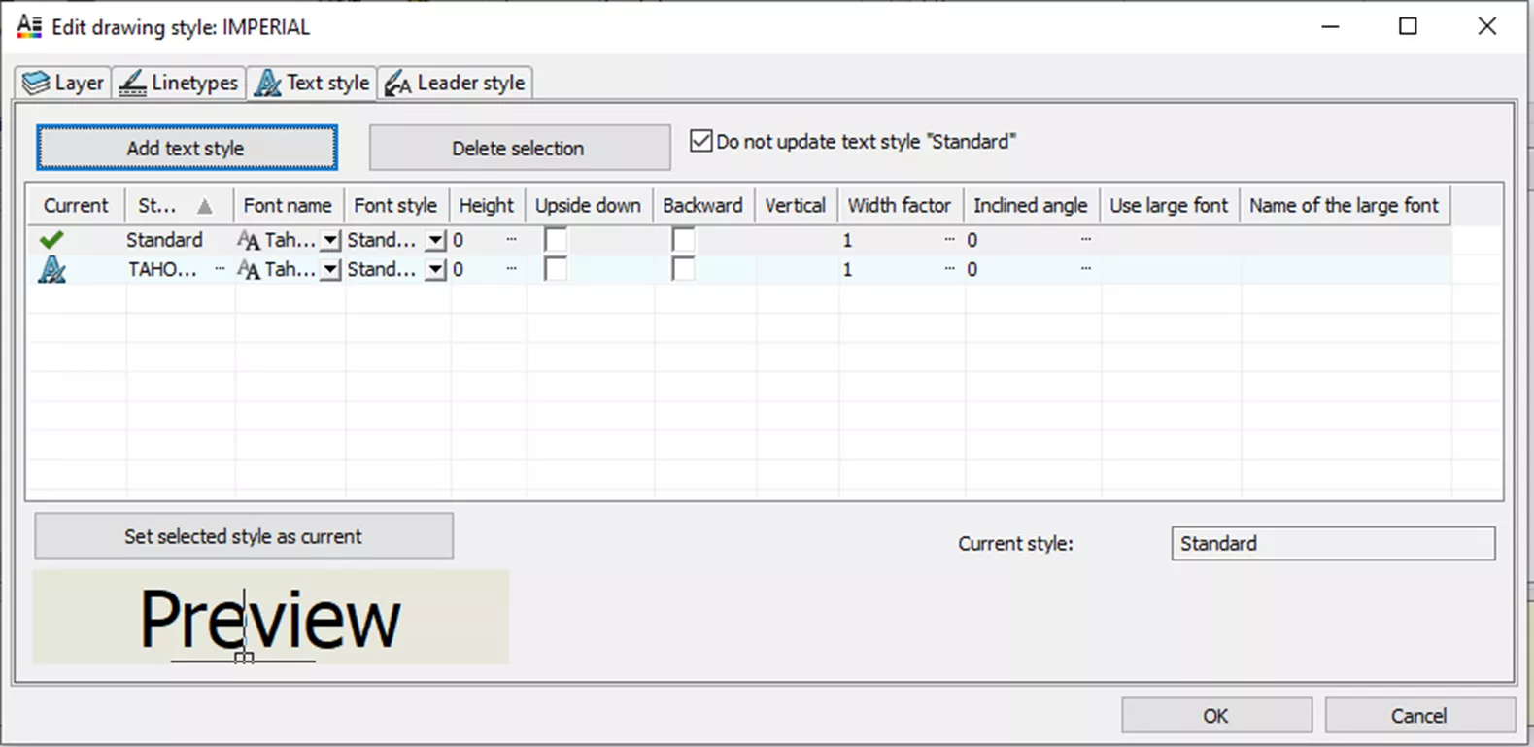Toggle 'Do not update text style Standard' checkbox
Screen dimensions: 1534x747
tap(700, 142)
